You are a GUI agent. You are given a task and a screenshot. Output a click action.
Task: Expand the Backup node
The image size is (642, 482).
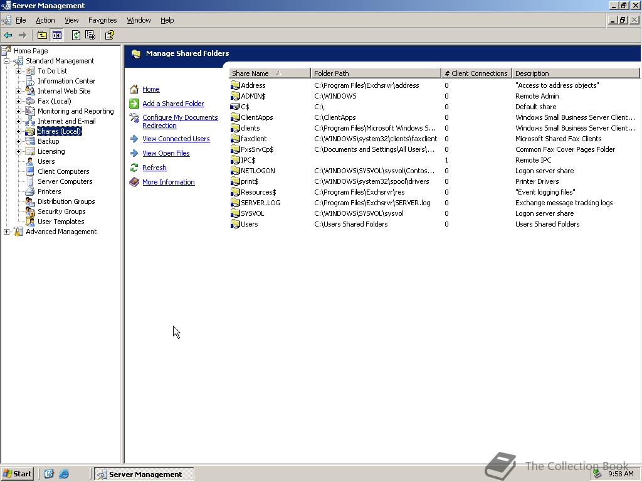point(18,141)
